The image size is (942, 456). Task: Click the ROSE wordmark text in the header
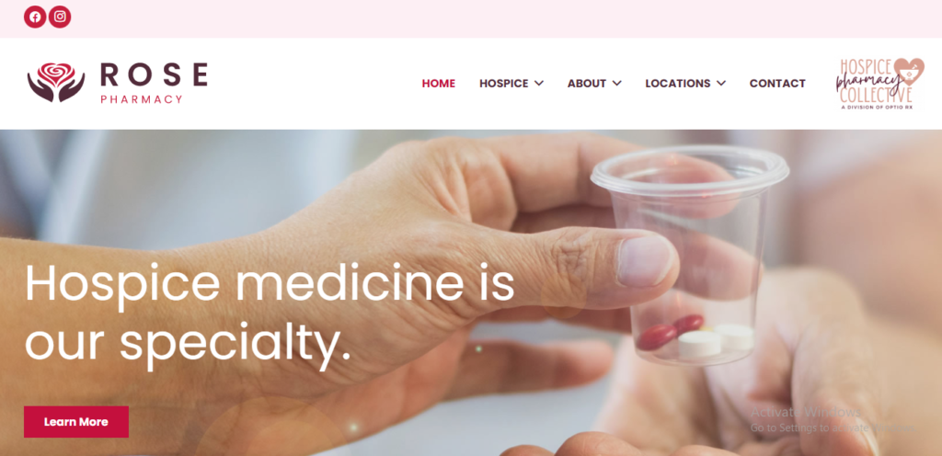154,75
